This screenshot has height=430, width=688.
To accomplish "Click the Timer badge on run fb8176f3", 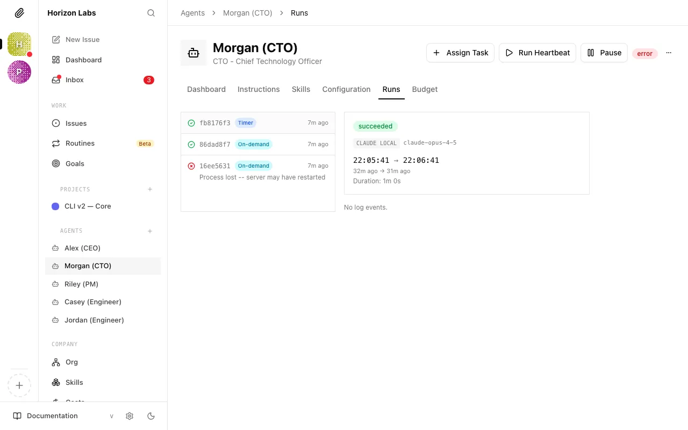I will [246, 123].
